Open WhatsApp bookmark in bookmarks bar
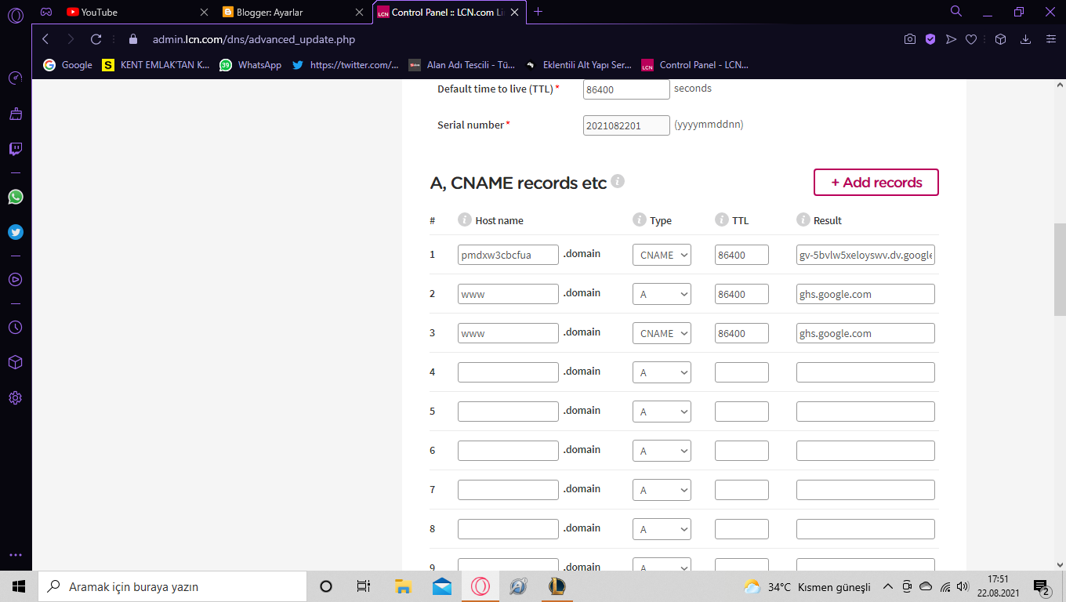Image resolution: width=1066 pixels, height=602 pixels. 251,65
